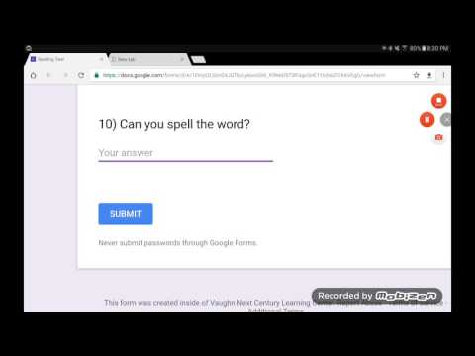This screenshot has height=356, width=475.
Task: Close the New tab browser tab
Action: (182, 59)
